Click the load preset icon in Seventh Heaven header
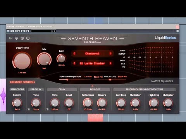 11,38
